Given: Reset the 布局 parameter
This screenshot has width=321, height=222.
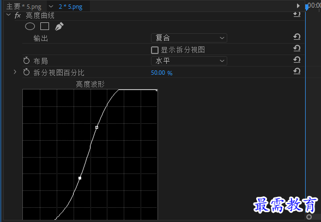Looking at the screenshot, I should pos(296,60).
